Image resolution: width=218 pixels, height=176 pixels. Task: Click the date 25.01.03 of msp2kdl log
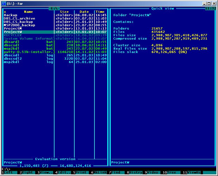[x=84, y=62]
